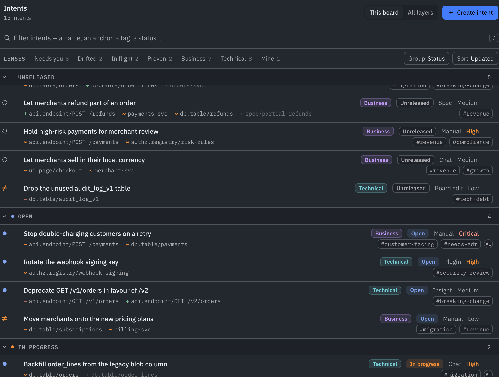Click open dot for Deprecate GET /v1/orders
This screenshot has height=377, width=499.
coord(5,290)
